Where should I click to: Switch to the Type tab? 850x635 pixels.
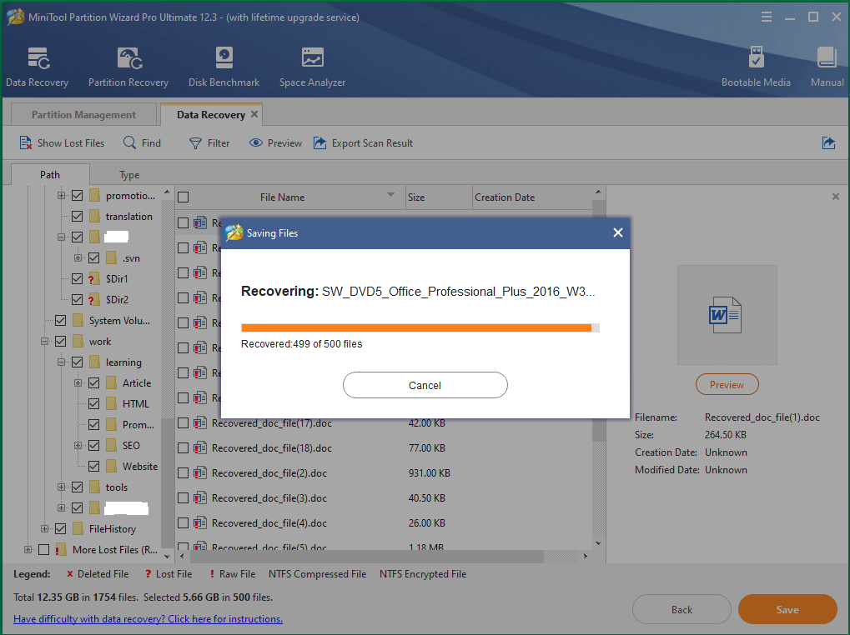pos(129,174)
